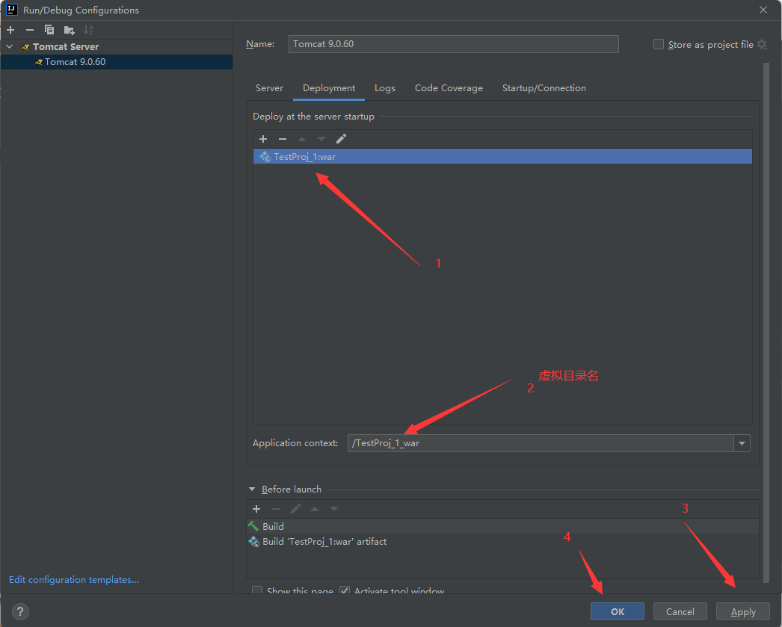Select Build 'TestProj_1:war' artifact task
782x627 pixels.
pos(502,542)
